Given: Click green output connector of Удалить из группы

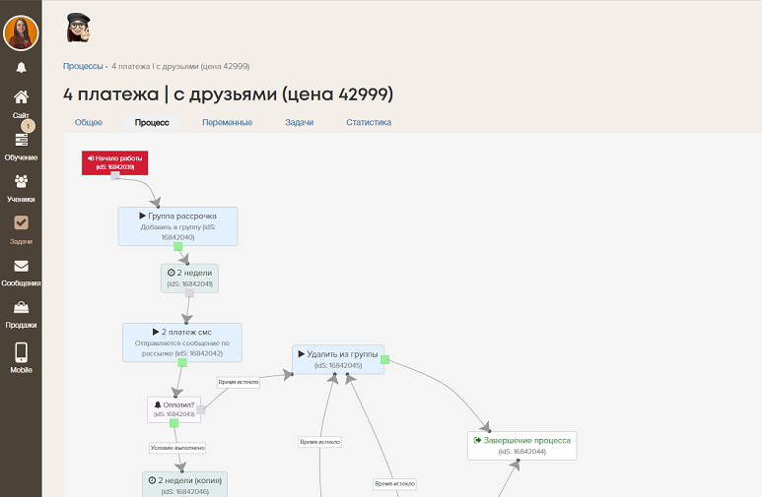Looking at the screenshot, I should click(x=385, y=360).
